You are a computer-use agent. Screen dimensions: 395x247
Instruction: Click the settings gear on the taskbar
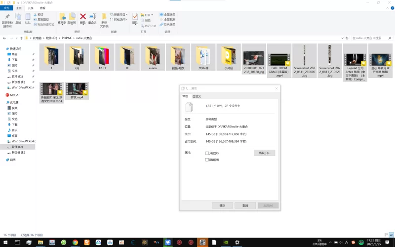tap(237, 243)
